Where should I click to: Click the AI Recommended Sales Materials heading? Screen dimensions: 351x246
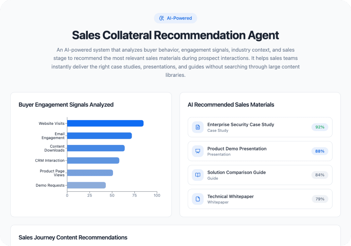coord(231,105)
